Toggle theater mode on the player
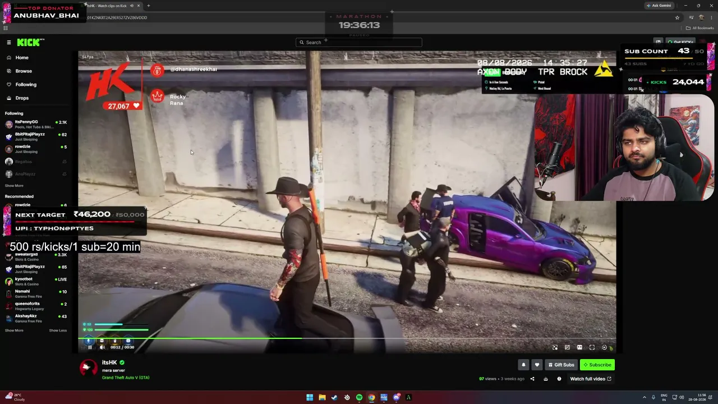 (579, 347)
